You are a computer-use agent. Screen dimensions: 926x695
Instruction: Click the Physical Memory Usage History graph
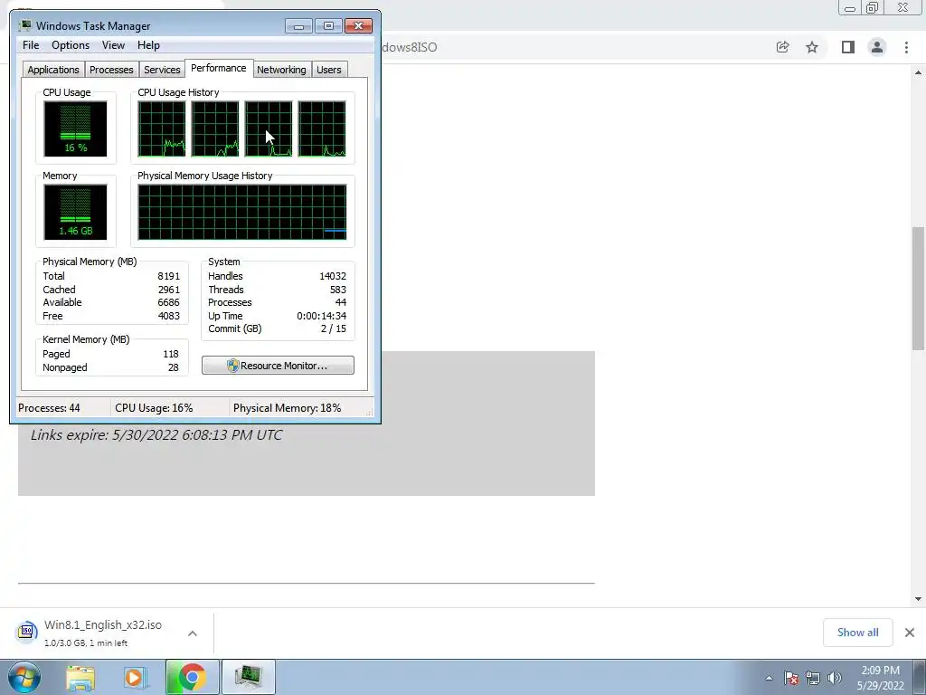point(242,212)
